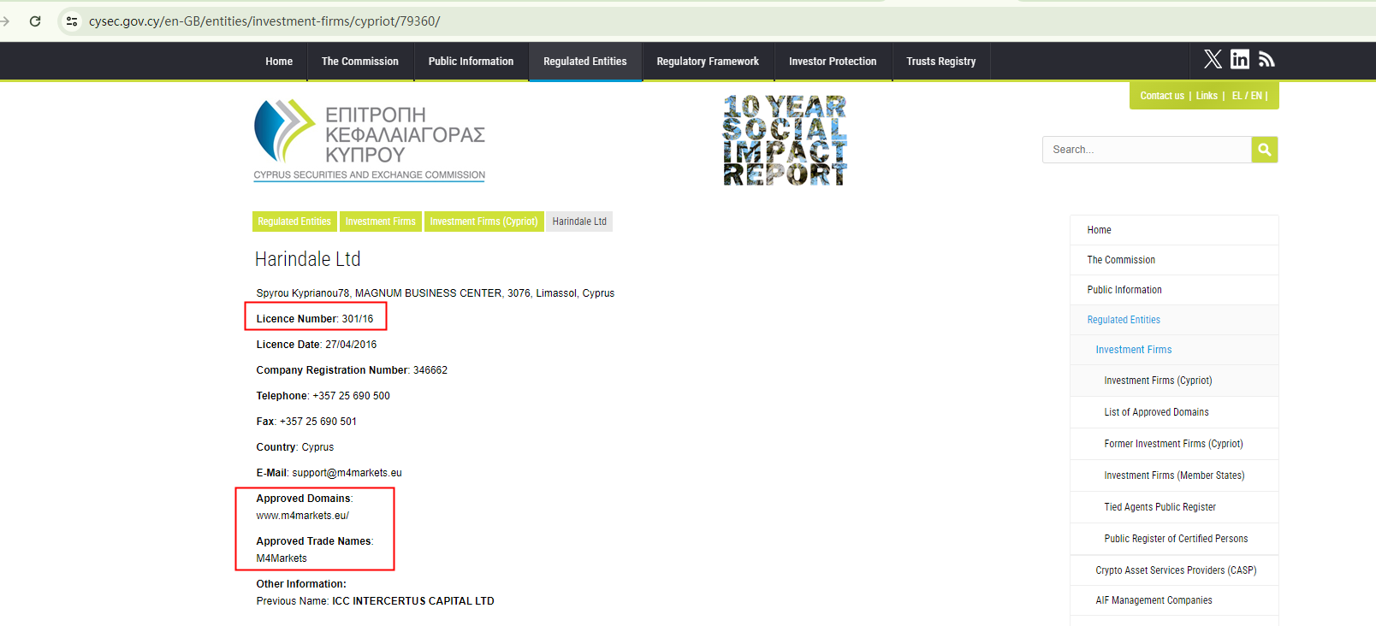Image resolution: width=1376 pixels, height=626 pixels.
Task: Select Regulated Entities in the sidebar
Action: click(x=1174, y=320)
